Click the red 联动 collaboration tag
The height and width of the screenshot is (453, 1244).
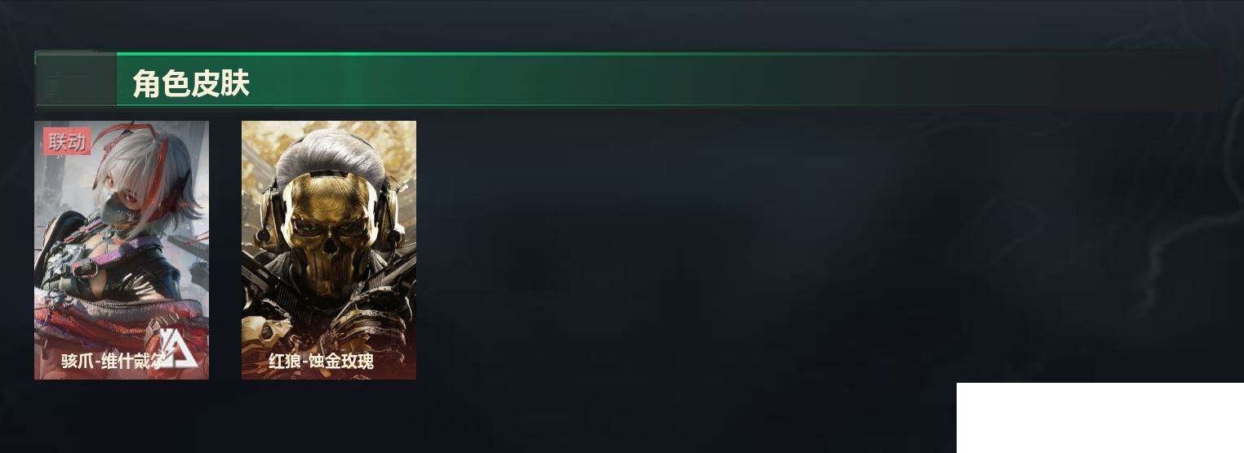[67, 142]
